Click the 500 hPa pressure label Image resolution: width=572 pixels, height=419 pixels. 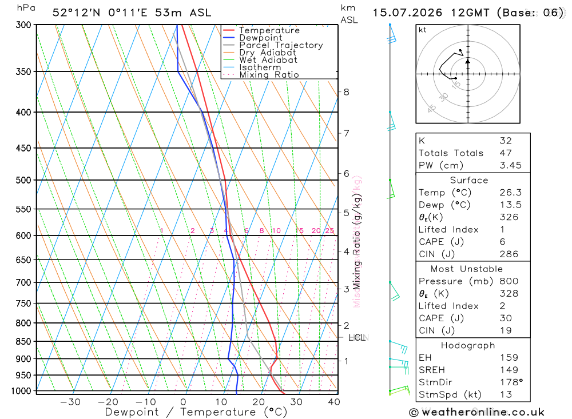pyautogui.click(x=23, y=180)
